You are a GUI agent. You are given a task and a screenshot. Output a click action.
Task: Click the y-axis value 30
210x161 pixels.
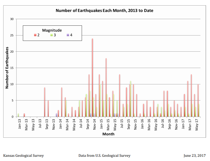pyautogui.click(x=12, y=19)
